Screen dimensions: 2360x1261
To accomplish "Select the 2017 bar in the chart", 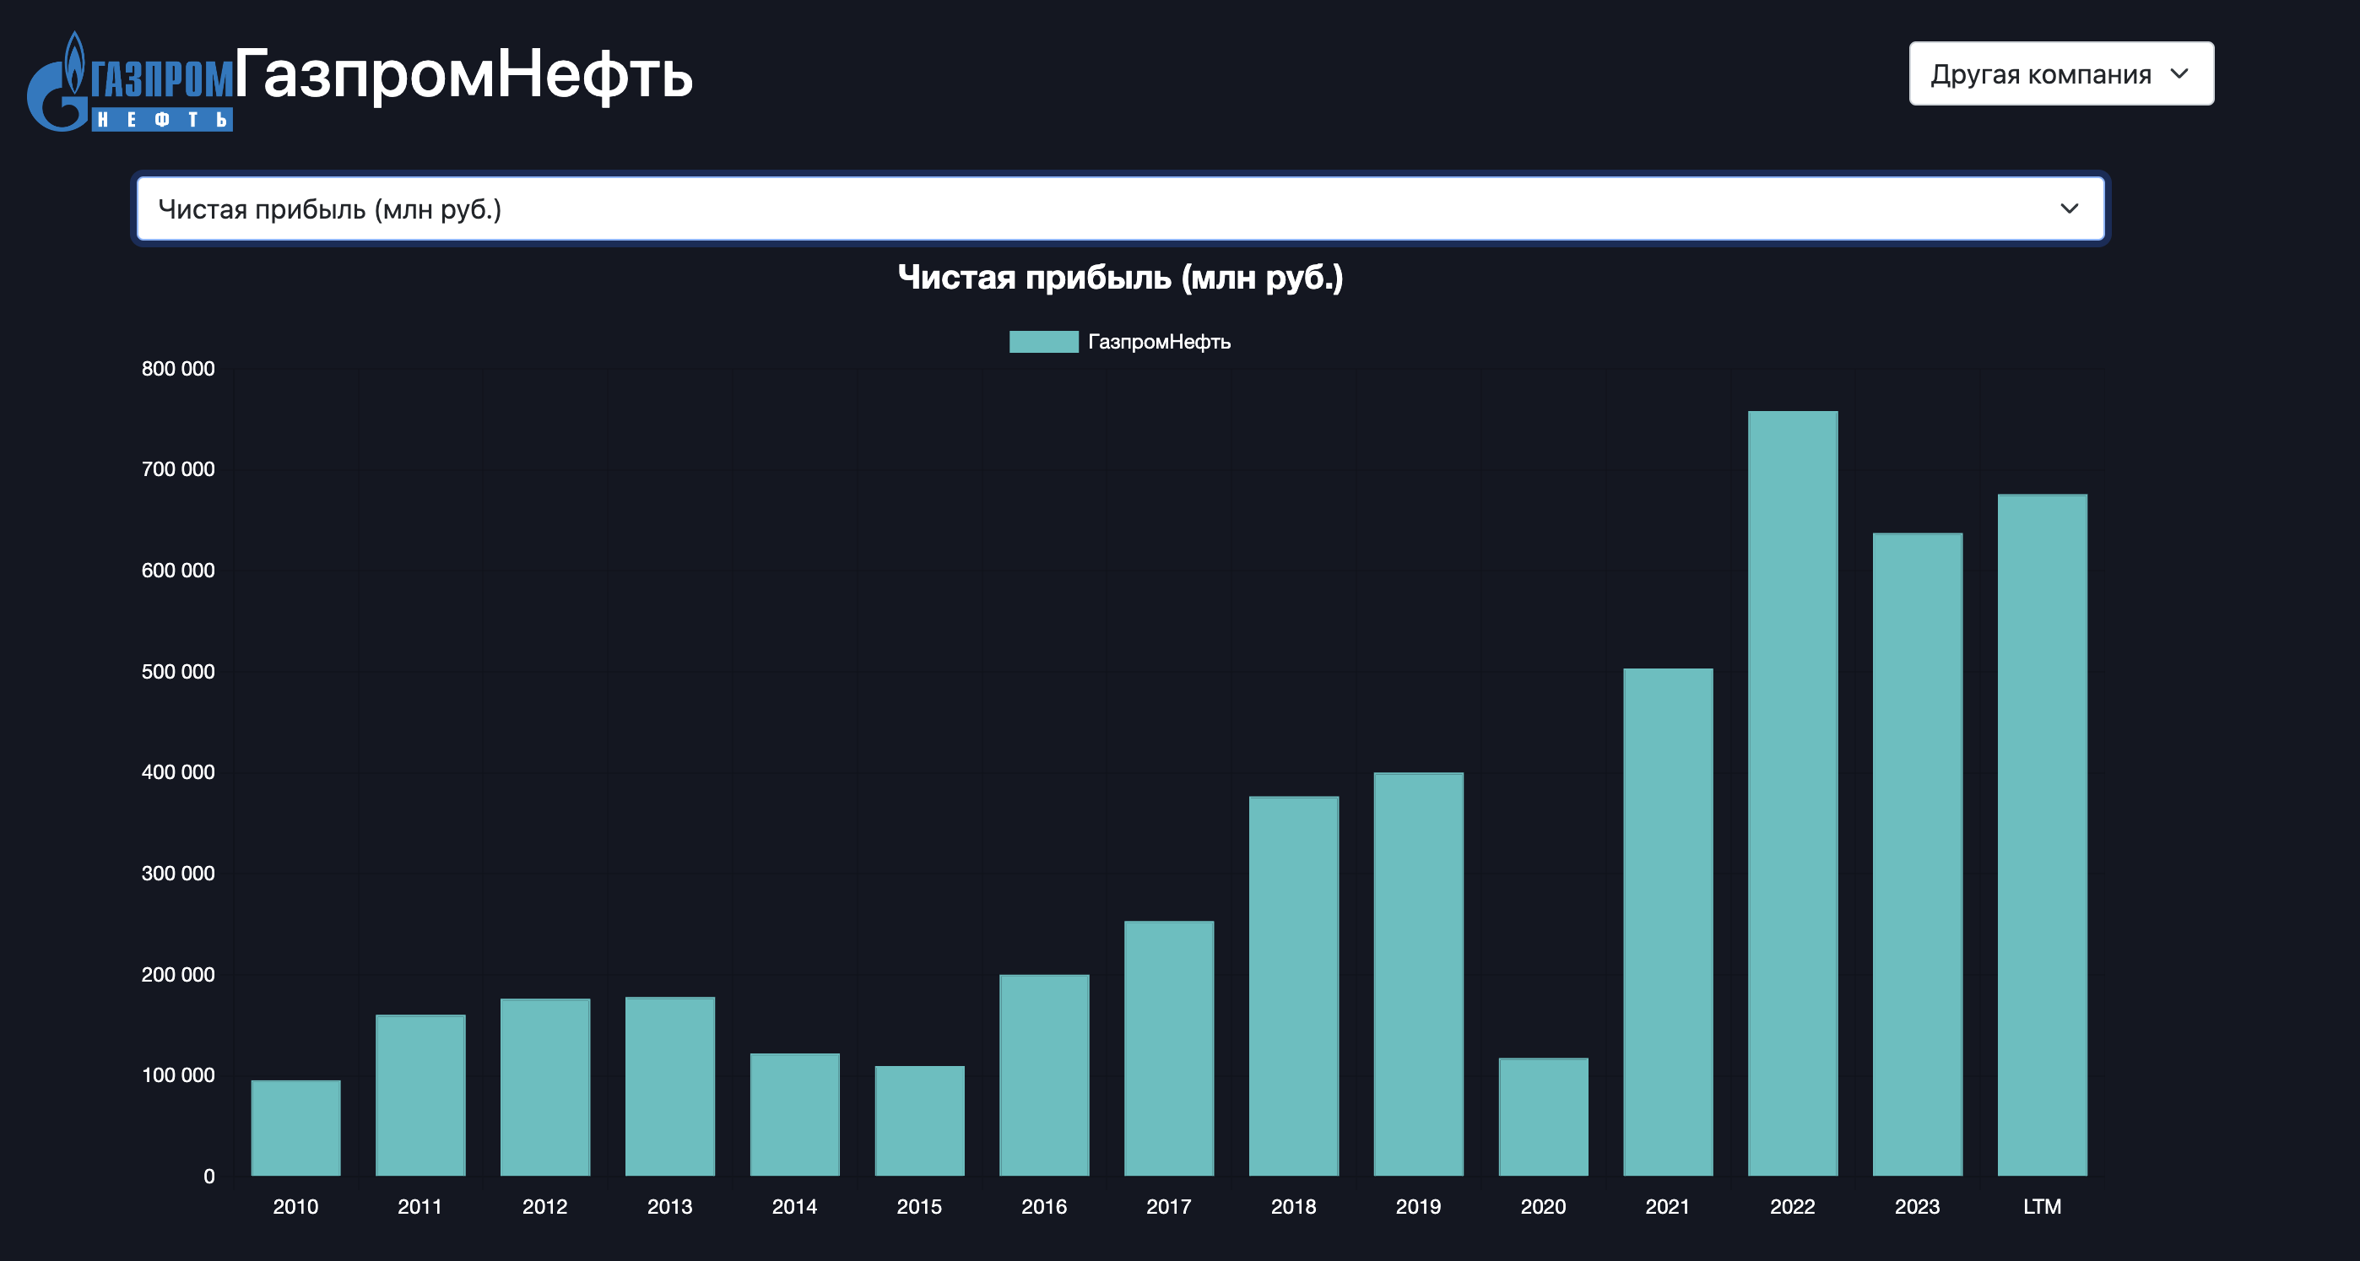I will (x=1169, y=1048).
